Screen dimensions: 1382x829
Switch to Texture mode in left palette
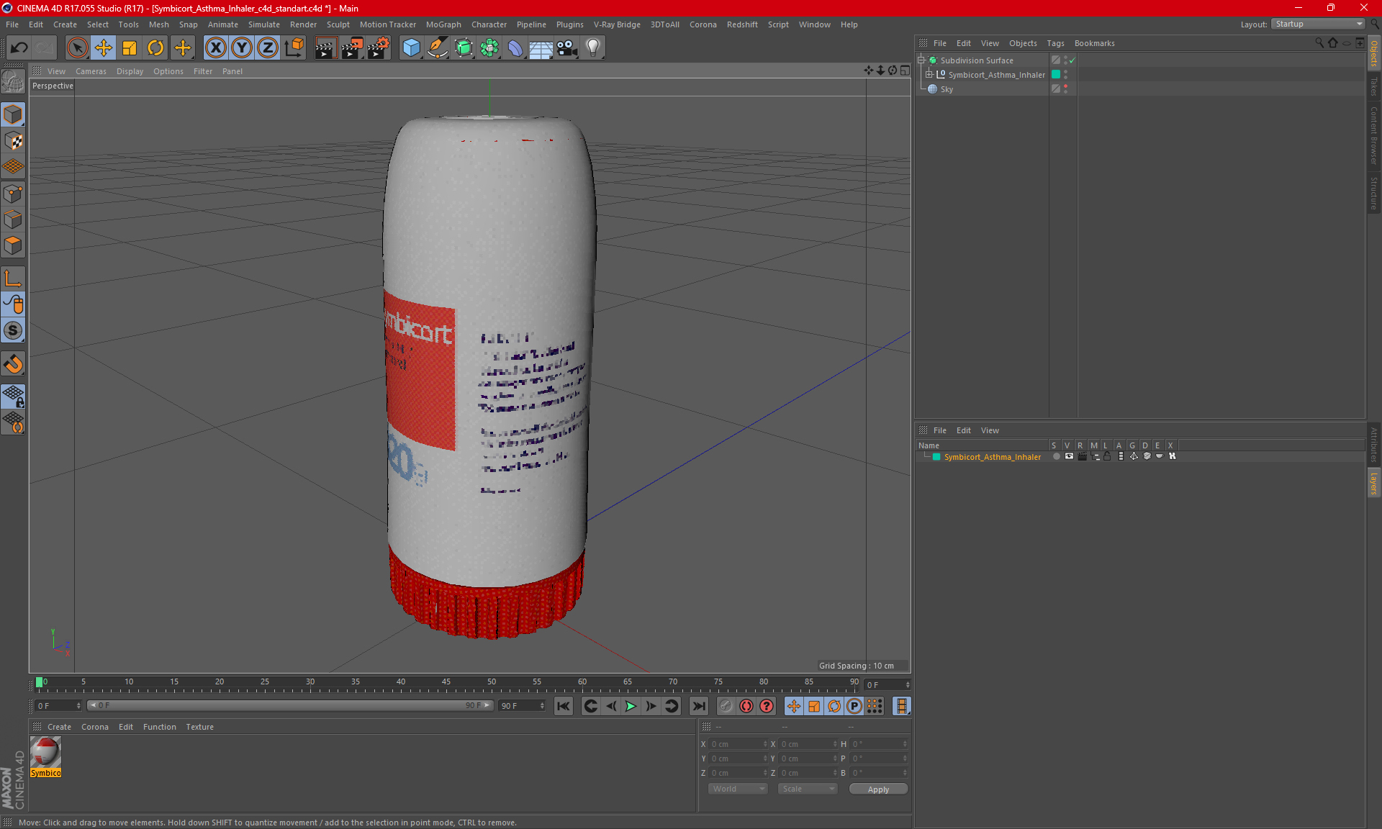click(13, 141)
